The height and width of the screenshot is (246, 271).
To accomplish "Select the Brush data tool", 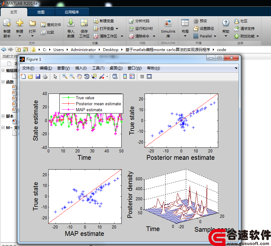I will click(102, 76).
